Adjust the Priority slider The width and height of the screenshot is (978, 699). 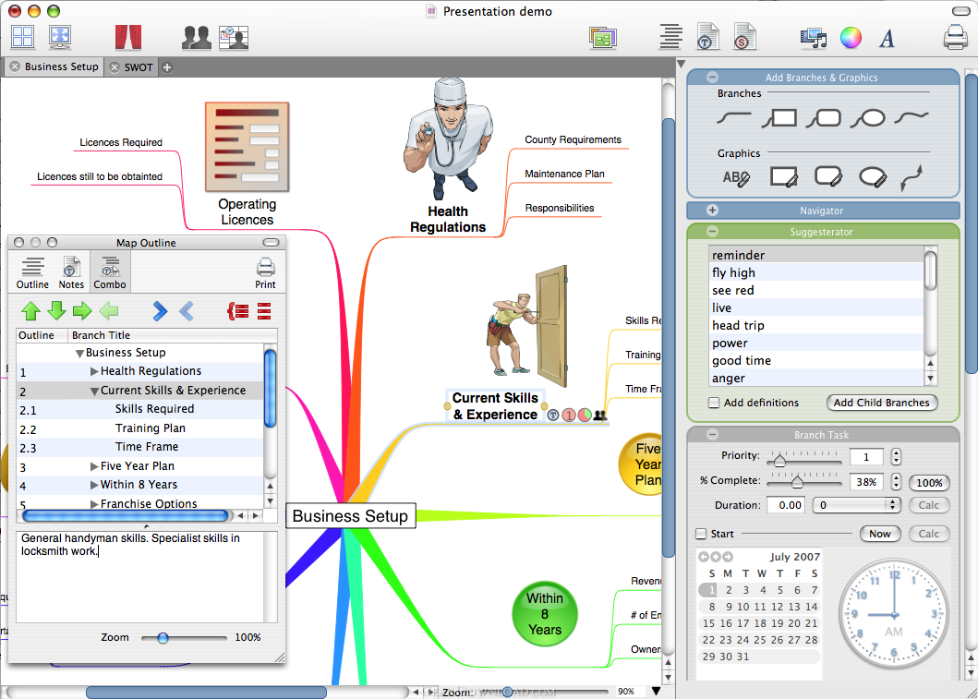point(779,461)
